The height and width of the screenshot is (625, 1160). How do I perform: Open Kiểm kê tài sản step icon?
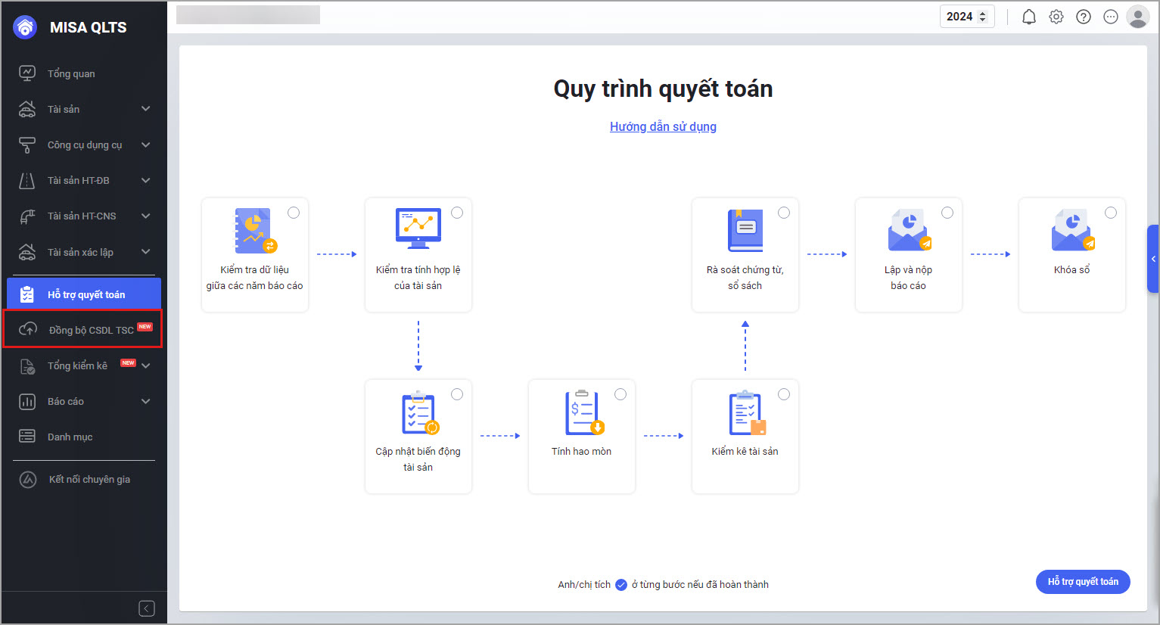click(x=748, y=413)
